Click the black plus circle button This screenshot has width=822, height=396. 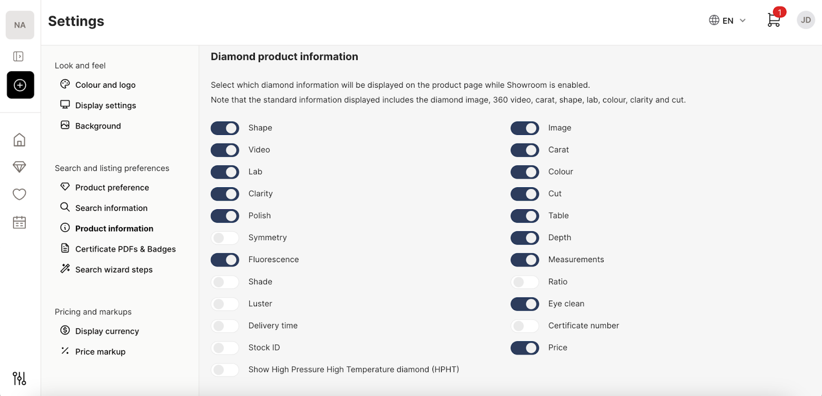21,85
